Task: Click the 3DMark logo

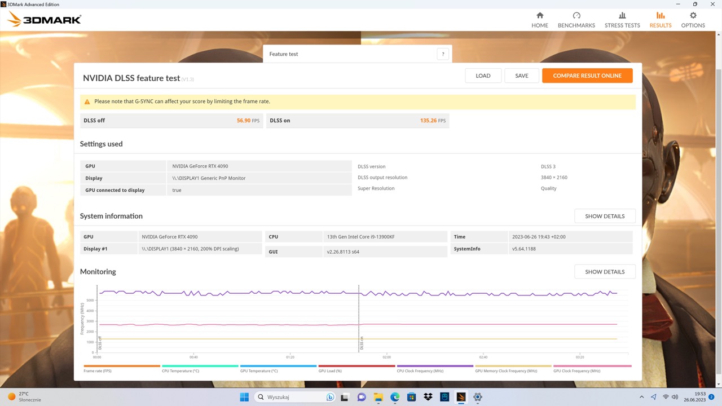Action: 45,20
